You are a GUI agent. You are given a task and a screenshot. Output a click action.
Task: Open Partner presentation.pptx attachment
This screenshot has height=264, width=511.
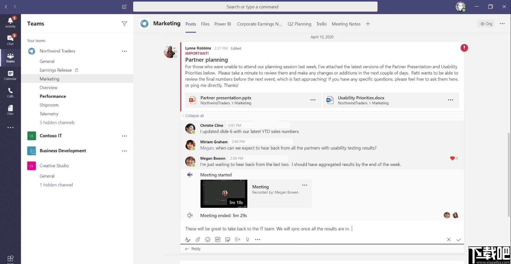click(x=253, y=100)
